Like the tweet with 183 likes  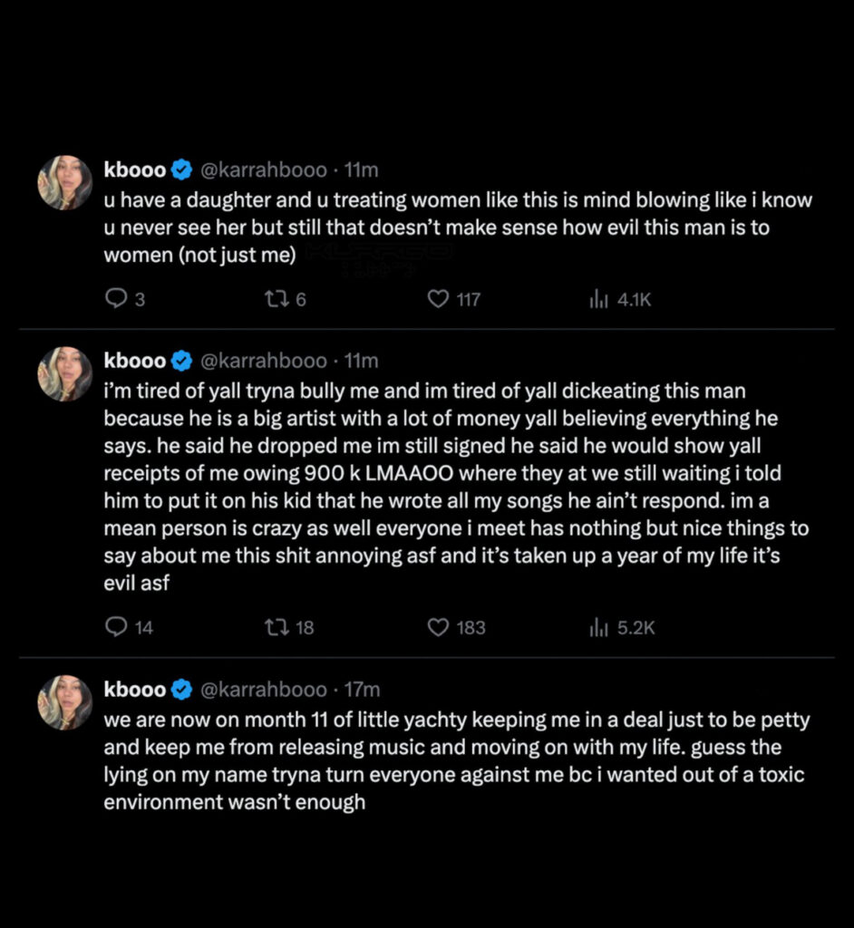439,627
